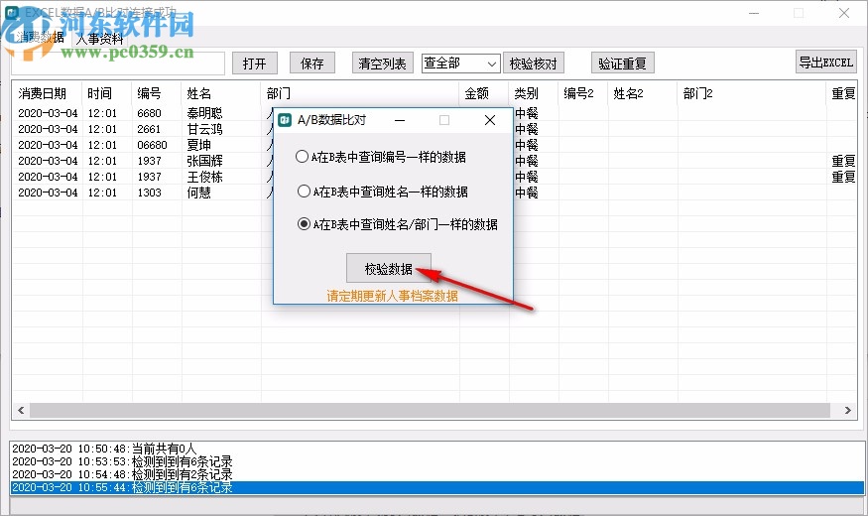Click the horizontal scrollbar track

click(431, 410)
